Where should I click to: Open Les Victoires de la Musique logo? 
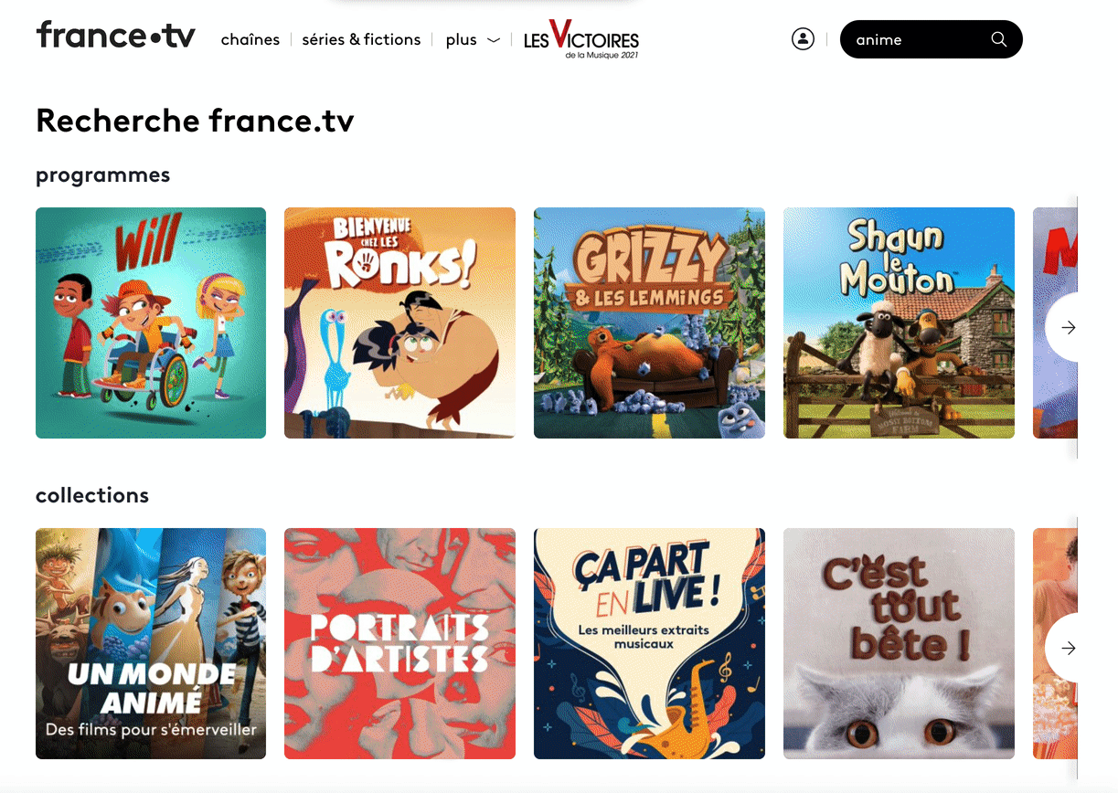tap(581, 39)
